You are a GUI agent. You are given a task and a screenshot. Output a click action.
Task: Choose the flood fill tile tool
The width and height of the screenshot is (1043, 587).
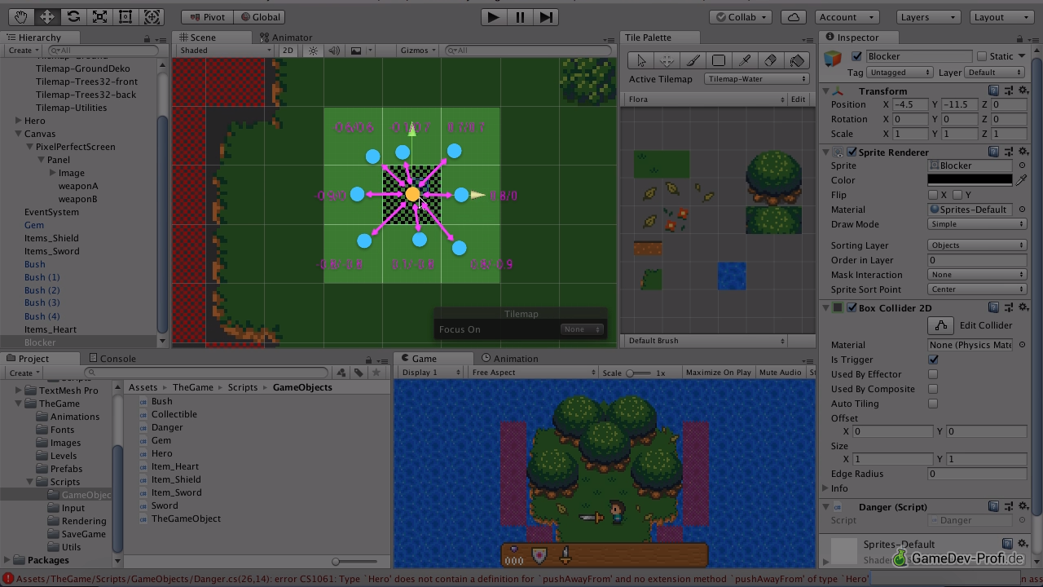pos(797,60)
